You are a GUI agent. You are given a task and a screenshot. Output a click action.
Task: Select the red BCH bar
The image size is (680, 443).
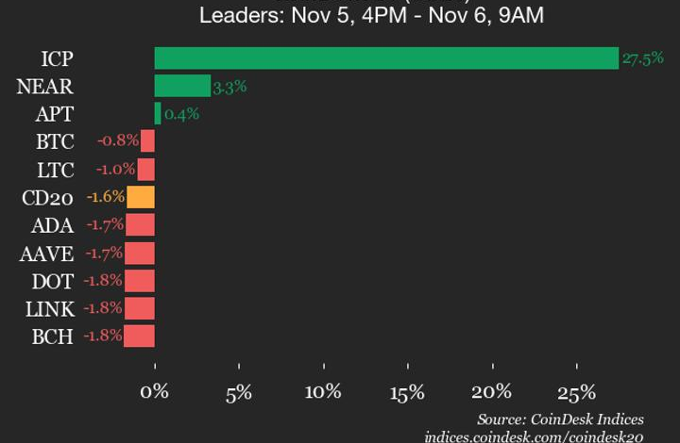pos(139,336)
